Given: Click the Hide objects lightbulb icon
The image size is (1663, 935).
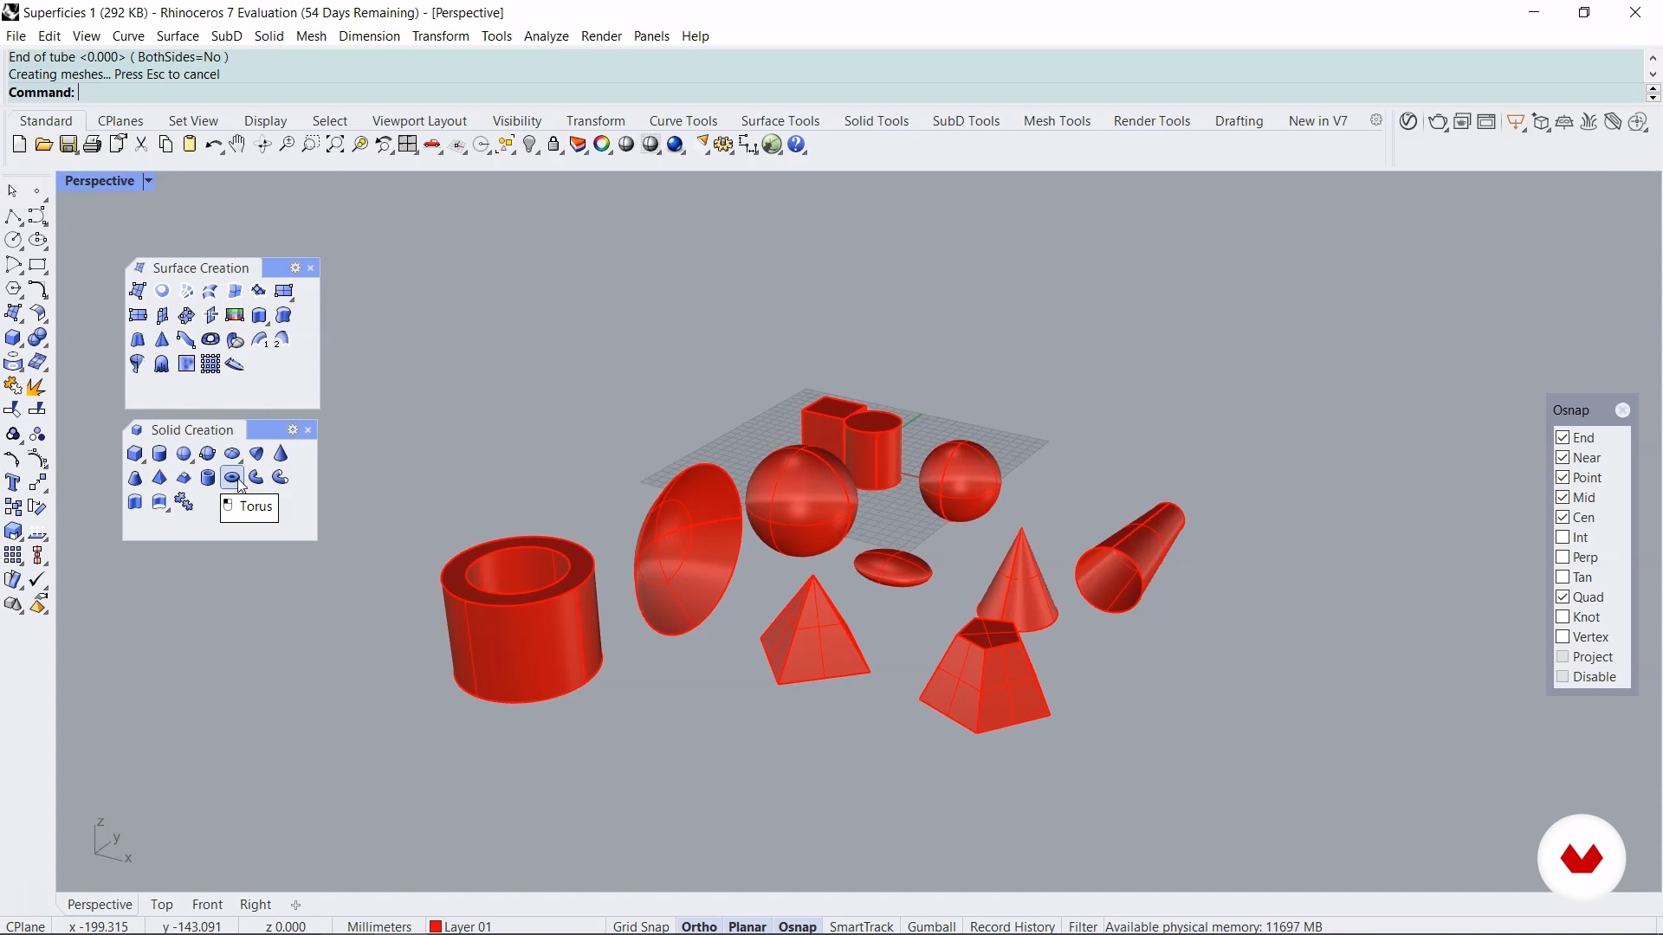Looking at the screenshot, I should click(x=530, y=145).
